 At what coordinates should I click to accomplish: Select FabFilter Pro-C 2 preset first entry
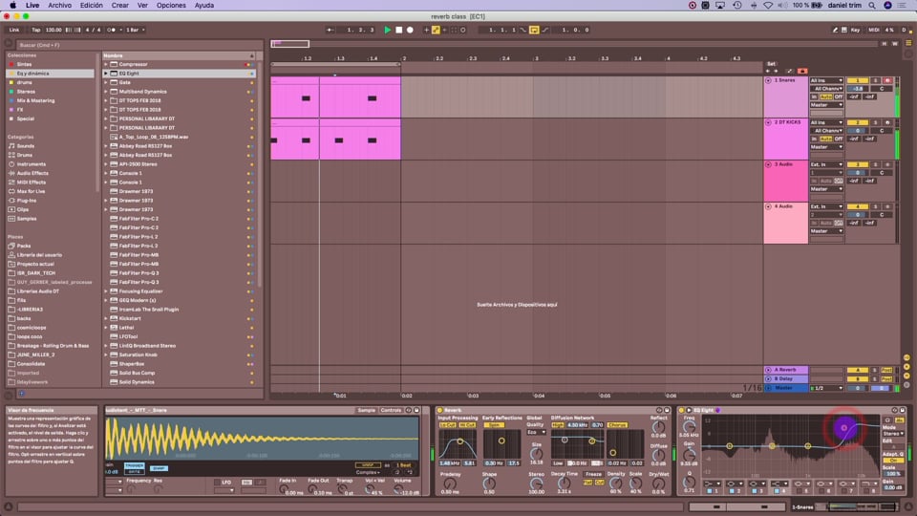pos(139,219)
